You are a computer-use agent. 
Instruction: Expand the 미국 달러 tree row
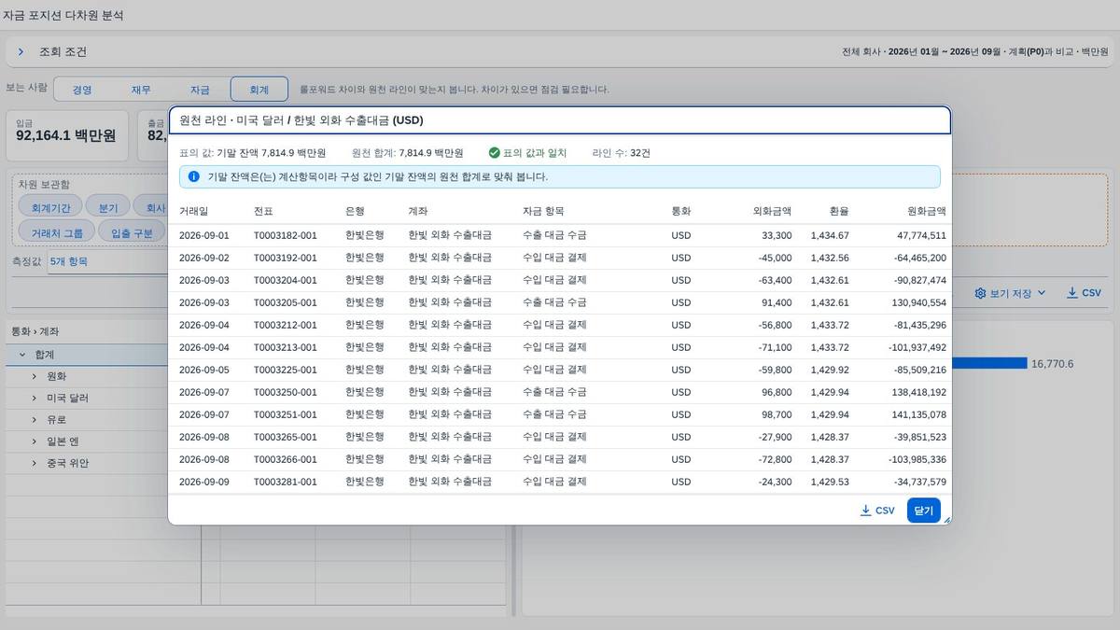coord(35,398)
